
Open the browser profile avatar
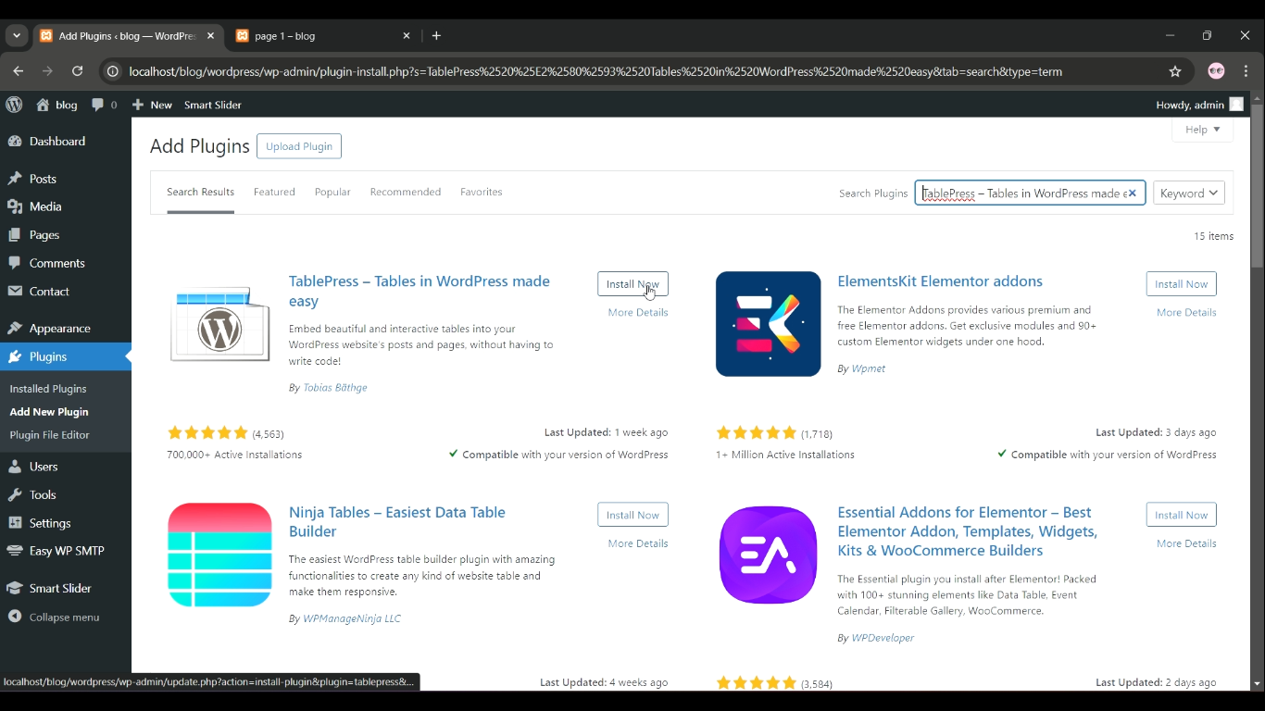tap(1217, 71)
